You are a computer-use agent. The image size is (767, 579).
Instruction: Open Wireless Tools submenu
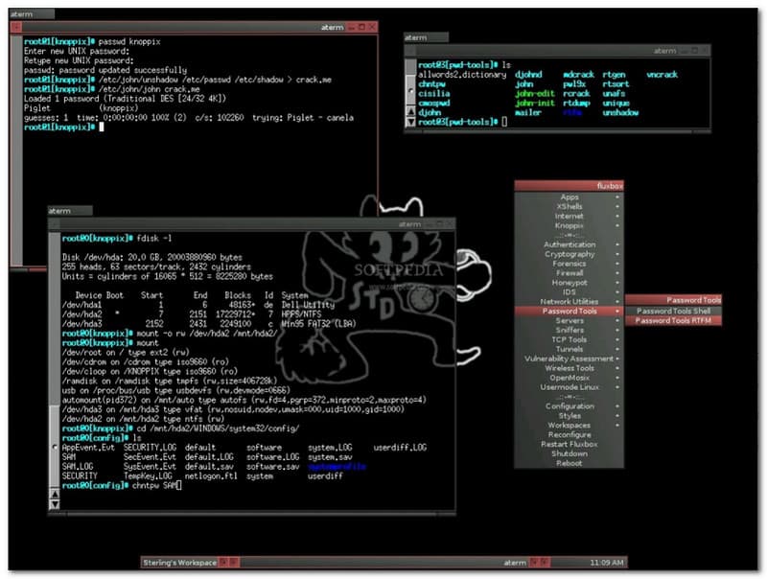(x=569, y=368)
